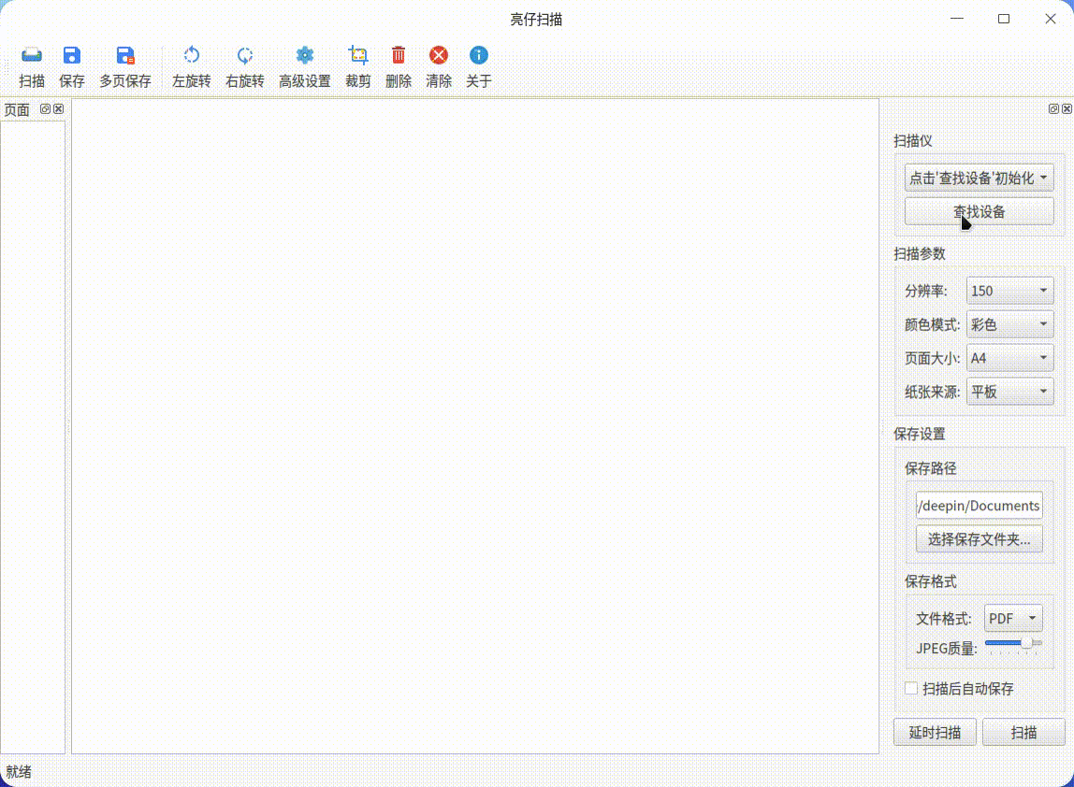Click the 保存 save icon
1074x787 pixels.
pyautogui.click(x=72, y=55)
